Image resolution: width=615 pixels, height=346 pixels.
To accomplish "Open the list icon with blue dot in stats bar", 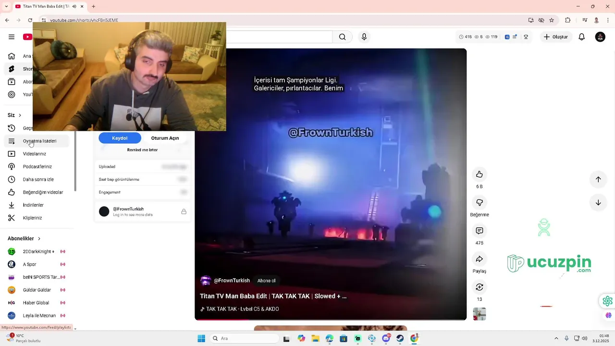I will pos(515,37).
